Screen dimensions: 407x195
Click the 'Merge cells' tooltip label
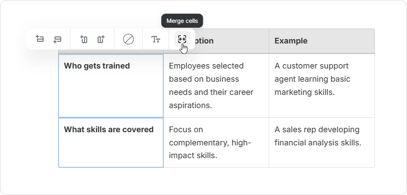pyautogui.click(x=182, y=21)
